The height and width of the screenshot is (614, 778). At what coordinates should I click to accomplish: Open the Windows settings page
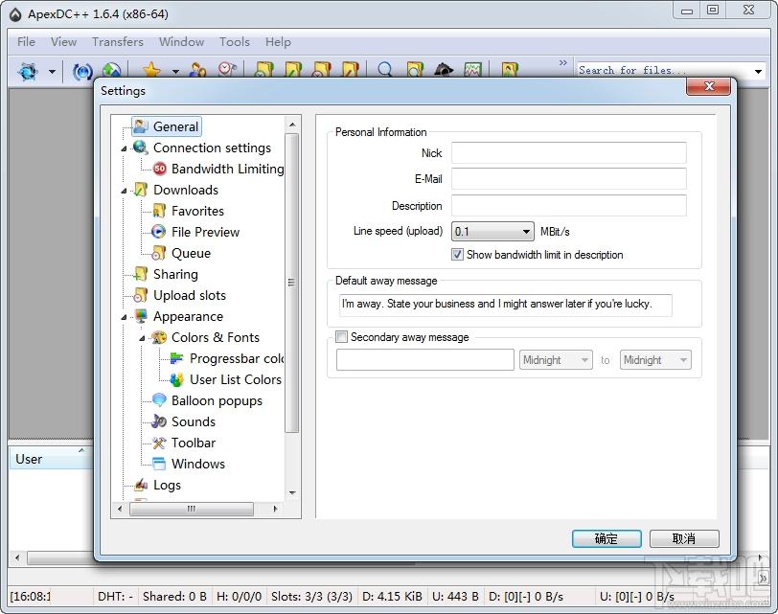(198, 465)
